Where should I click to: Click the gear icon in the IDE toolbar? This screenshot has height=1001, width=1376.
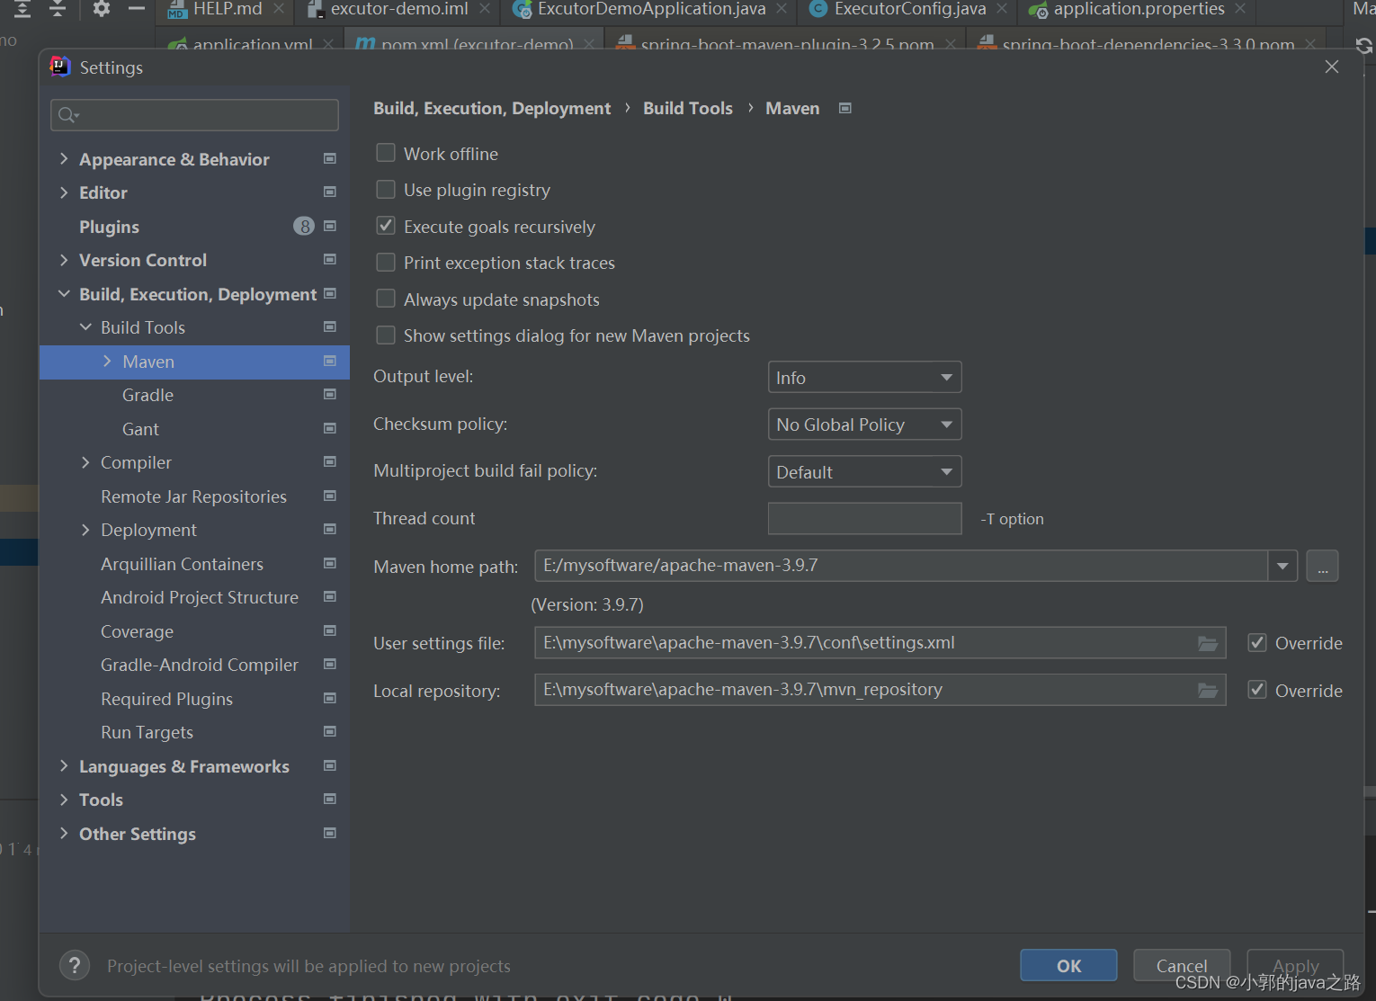(102, 9)
